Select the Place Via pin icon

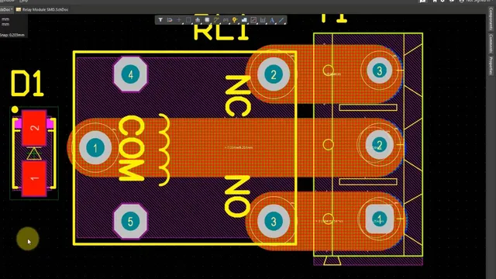click(235, 20)
